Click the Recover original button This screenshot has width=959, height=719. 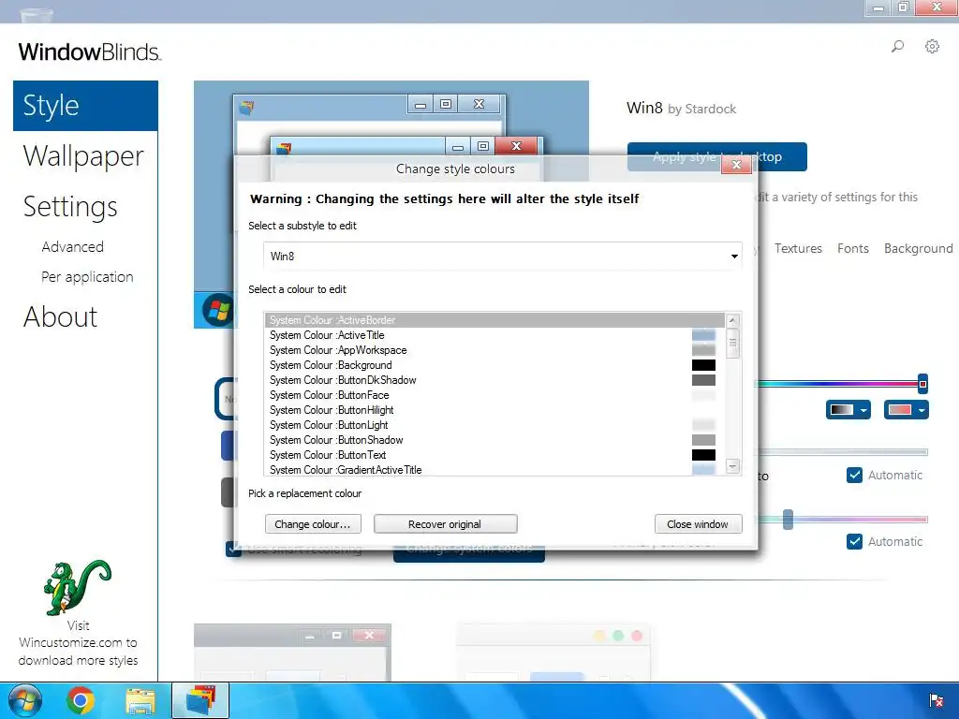click(x=445, y=524)
